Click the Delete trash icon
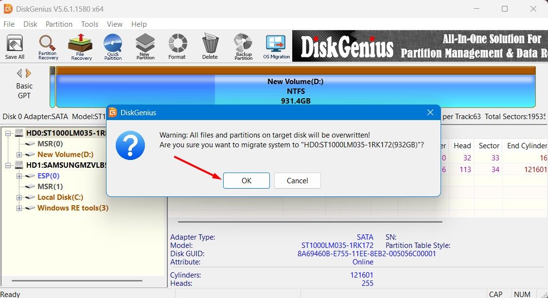548x298 pixels. tap(210, 47)
